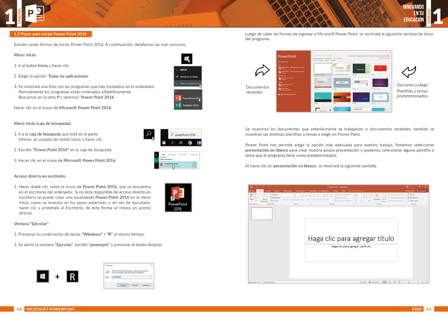Open the Insertar ribbon tab

pos(268,191)
